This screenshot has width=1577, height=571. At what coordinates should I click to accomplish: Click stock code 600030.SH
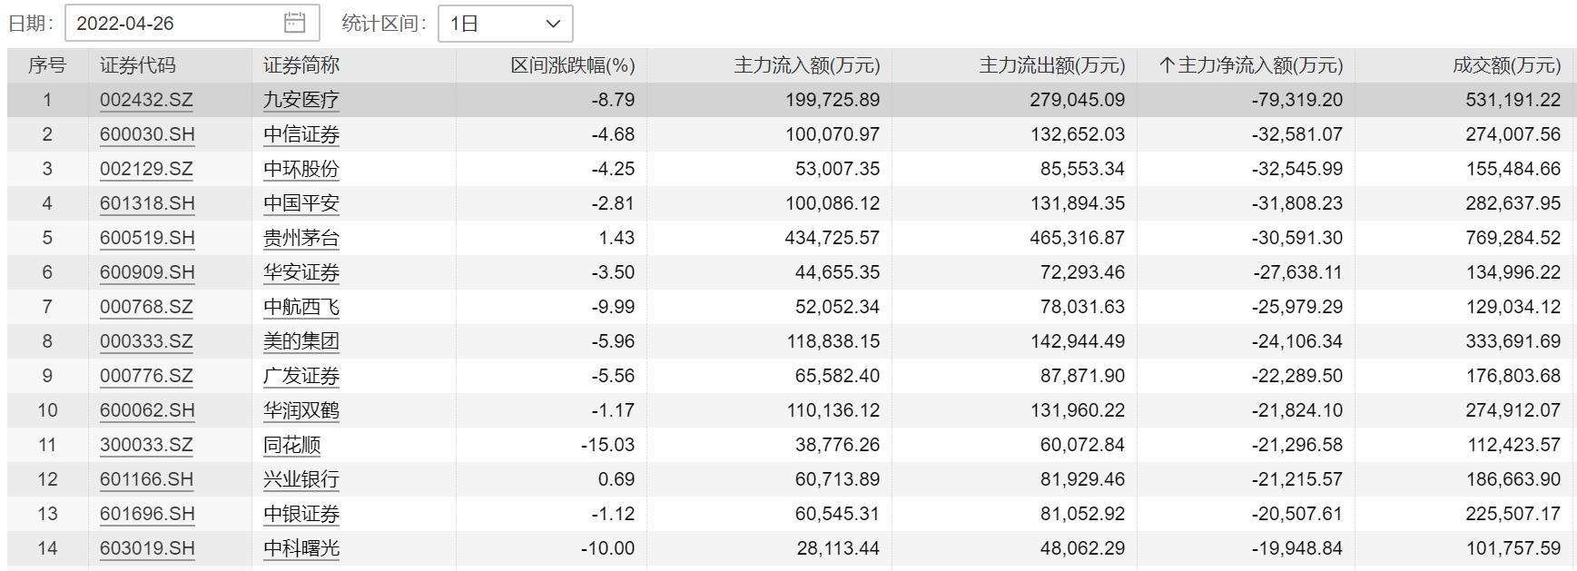tap(147, 134)
